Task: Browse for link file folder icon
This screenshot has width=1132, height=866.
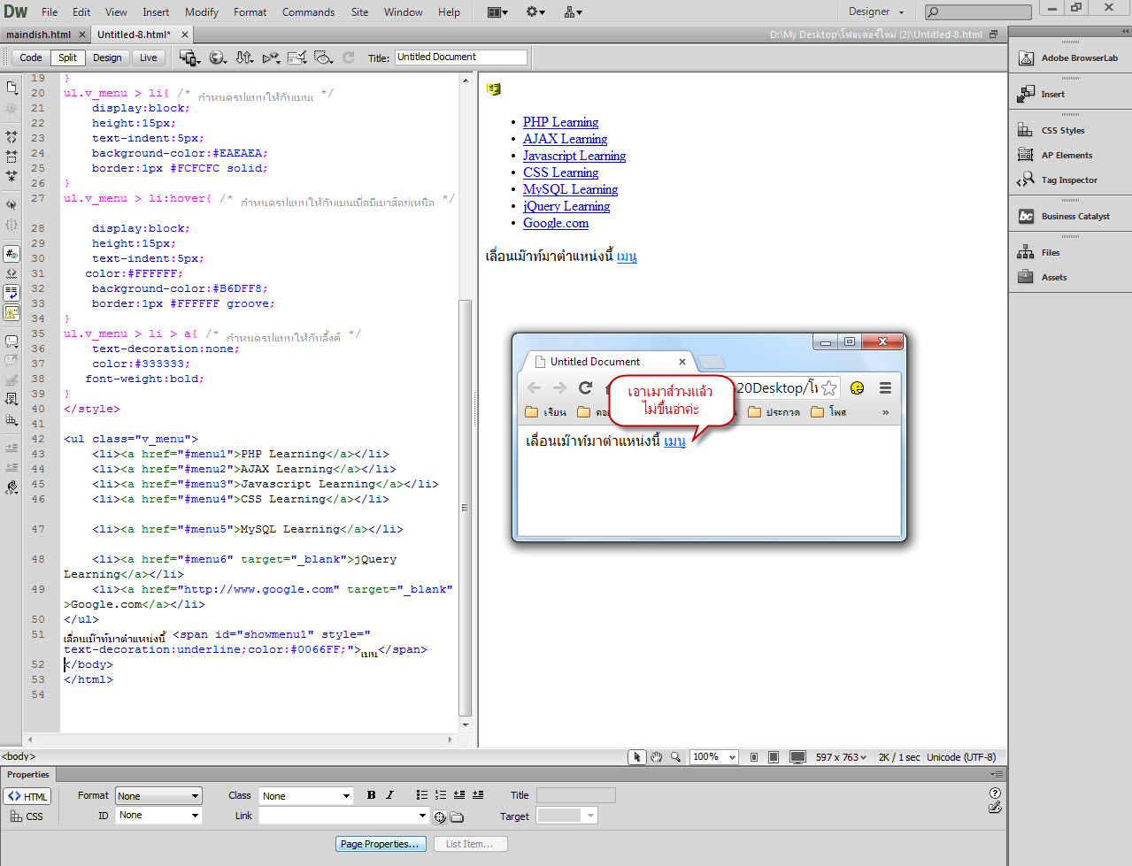Action: pos(457,816)
